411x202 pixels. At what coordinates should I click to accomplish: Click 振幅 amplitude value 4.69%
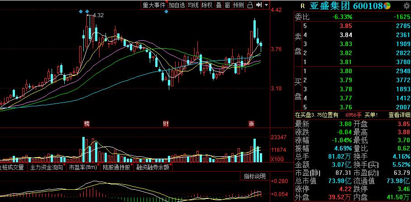[x=343, y=148]
